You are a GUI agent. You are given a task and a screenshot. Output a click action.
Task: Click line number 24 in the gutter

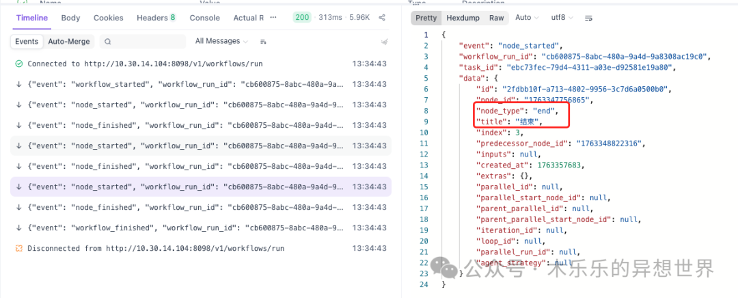pos(424,284)
